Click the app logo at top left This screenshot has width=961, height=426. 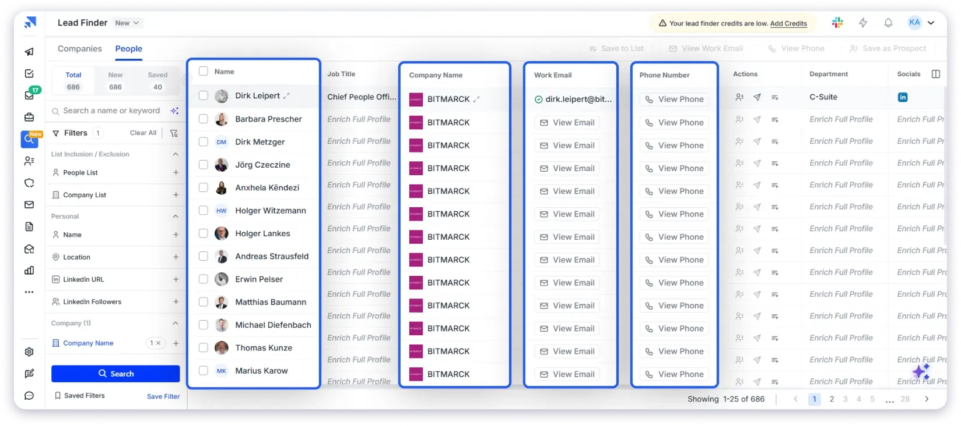point(30,23)
